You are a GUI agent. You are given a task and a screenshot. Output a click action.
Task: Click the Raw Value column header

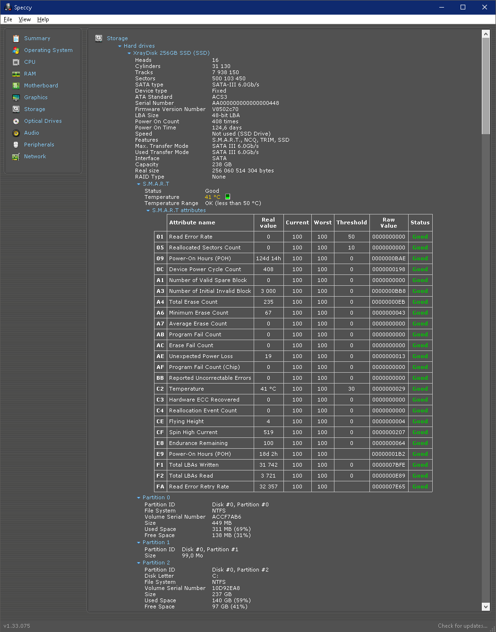pyautogui.click(x=388, y=222)
